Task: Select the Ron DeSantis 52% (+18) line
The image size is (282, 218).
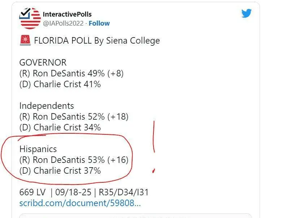Action: click(74, 117)
